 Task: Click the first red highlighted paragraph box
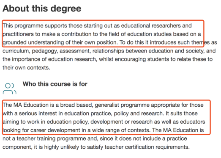[103, 33]
